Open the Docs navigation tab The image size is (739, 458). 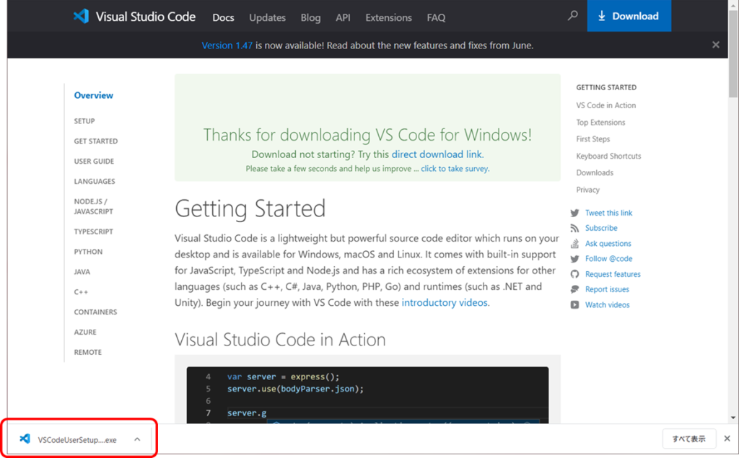point(223,17)
